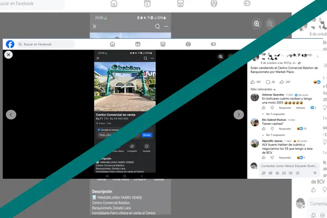Viewport: 327px width, 218px height.
Task: Click Responder under AkproMc Jaimes' comment
Action: [x=285, y=158]
